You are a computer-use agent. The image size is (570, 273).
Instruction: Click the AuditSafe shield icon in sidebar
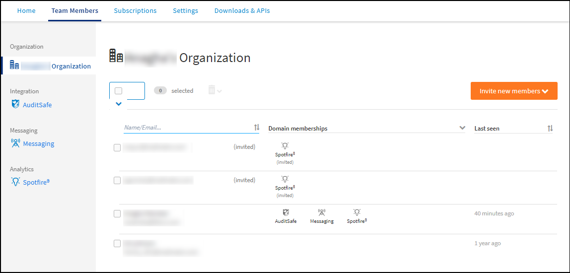click(15, 105)
